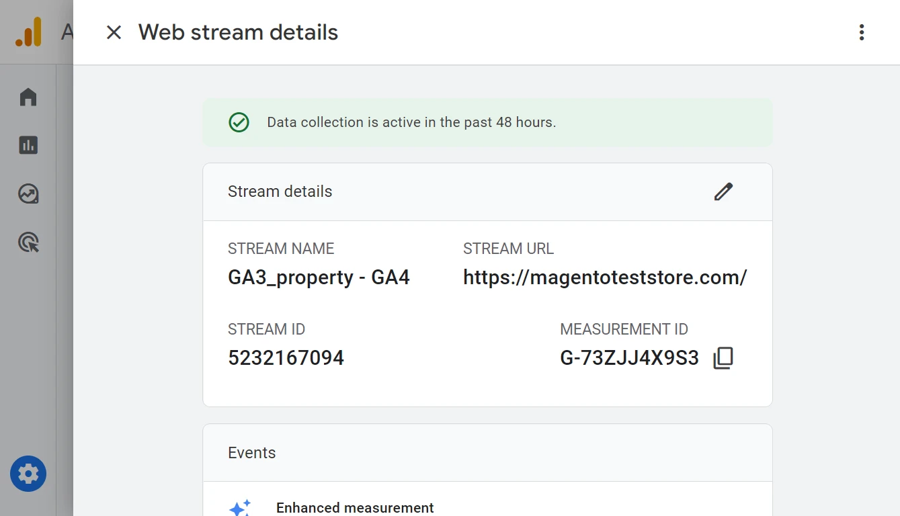Click the Events section header
The width and height of the screenshot is (900, 516).
tap(252, 453)
